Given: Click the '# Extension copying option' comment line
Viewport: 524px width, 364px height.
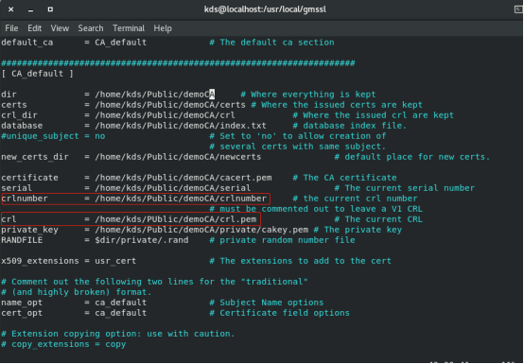Looking at the screenshot, I should click(x=118, y=334).
